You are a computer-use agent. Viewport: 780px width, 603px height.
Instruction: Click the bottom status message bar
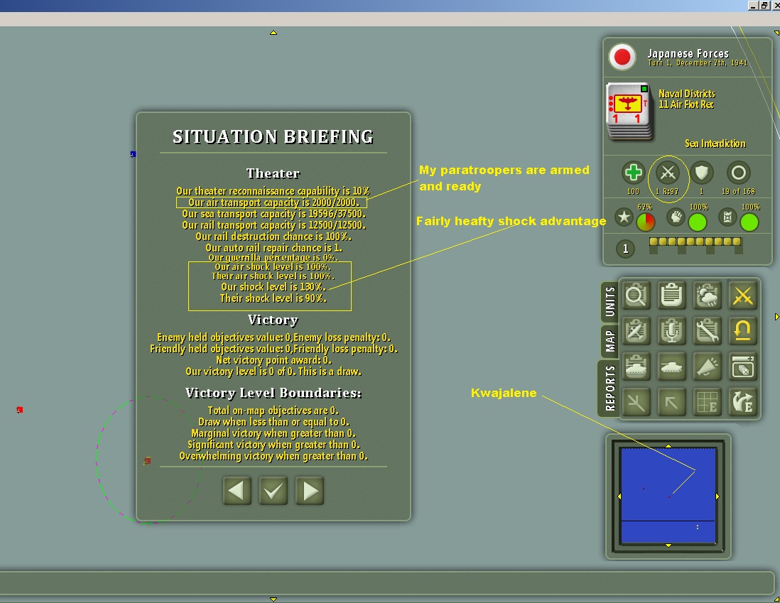click(x=386, y=582)
